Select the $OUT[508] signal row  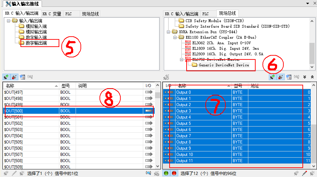pos(79,160)
